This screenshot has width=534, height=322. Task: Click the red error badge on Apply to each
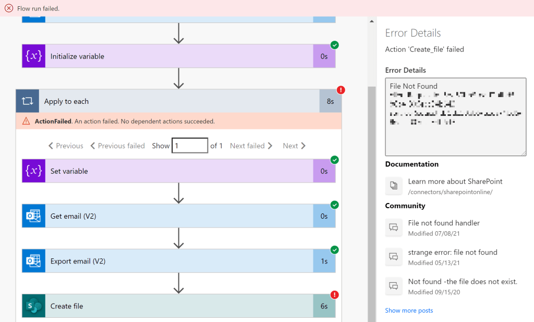[x=341, y=90]
